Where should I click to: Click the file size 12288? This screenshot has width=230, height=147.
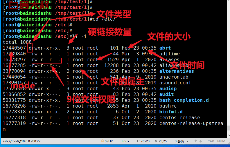tap(112, 66)
